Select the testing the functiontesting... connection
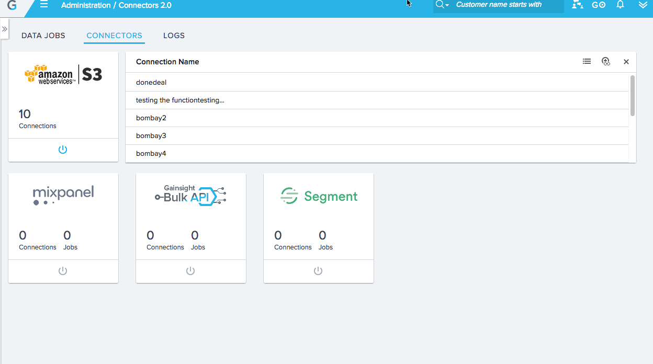This screenshot has height=364, width=653. click(x=377, y=100)
